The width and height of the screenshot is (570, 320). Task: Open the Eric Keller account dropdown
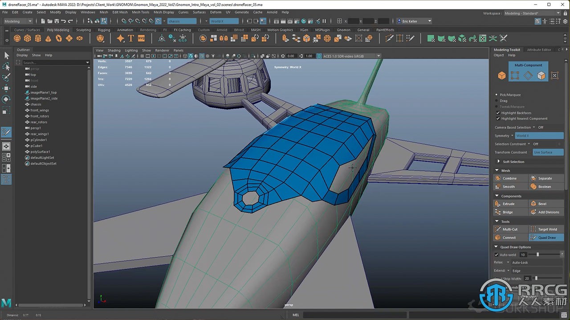[414, 21]
